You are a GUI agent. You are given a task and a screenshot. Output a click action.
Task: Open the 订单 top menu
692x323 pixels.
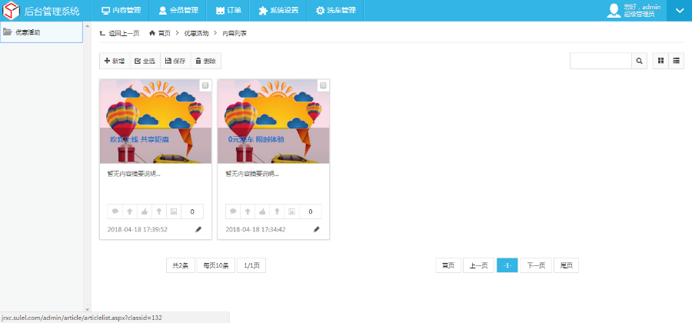[228, 11]
